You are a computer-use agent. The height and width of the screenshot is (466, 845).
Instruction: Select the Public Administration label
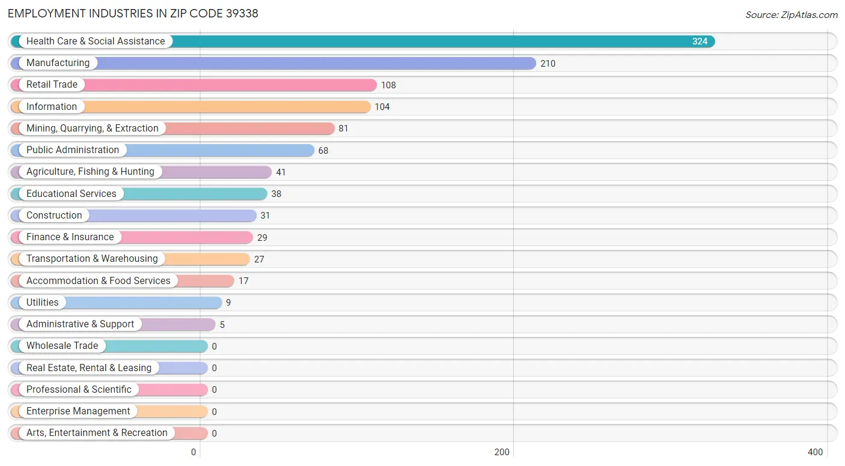pyautogui.click(x=73, y=150)
